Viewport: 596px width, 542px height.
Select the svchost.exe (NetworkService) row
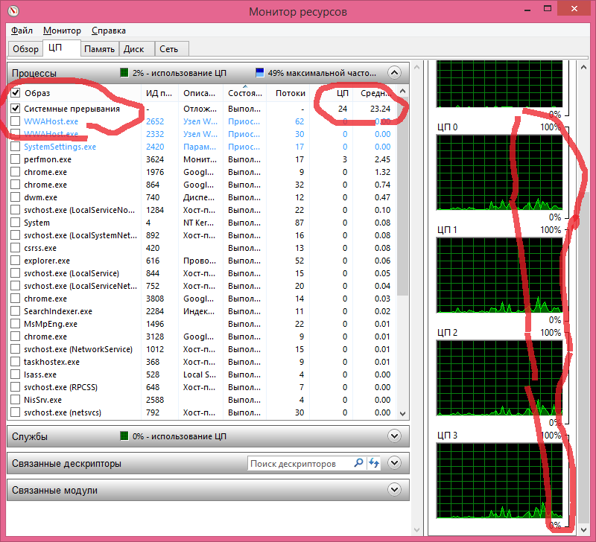pos(202,349)
